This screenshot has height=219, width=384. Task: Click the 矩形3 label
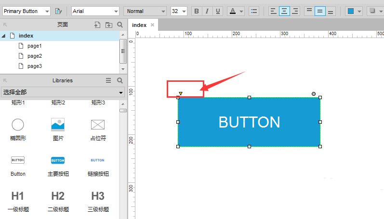click(98, 103)
